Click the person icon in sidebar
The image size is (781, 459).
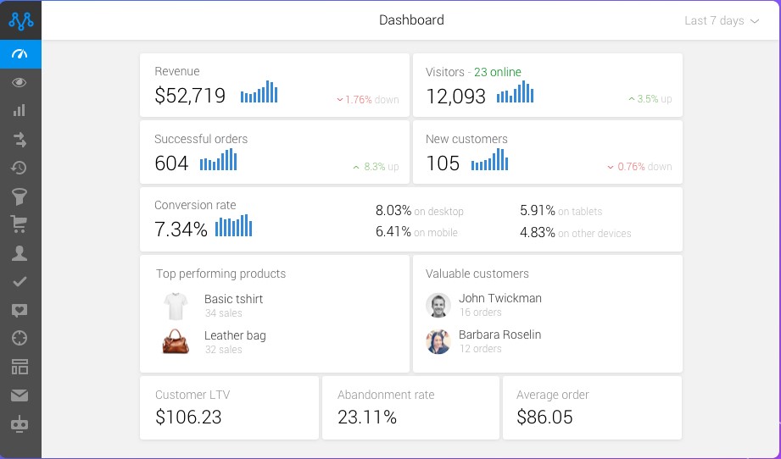point(20,253)
